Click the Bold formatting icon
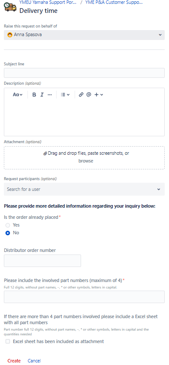 point(34,95)
